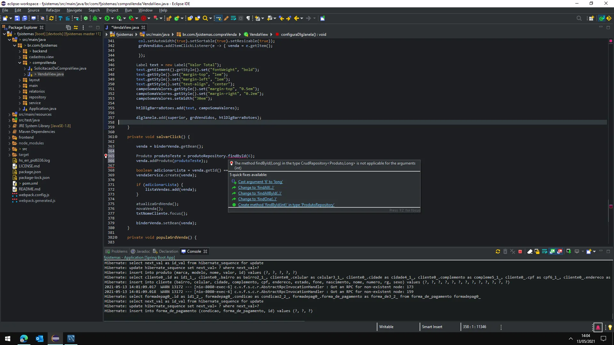Viewport: 614px width, 345px height.
Task: Click the pink overview ruler marker near bottom
Action: click(610, 207)
